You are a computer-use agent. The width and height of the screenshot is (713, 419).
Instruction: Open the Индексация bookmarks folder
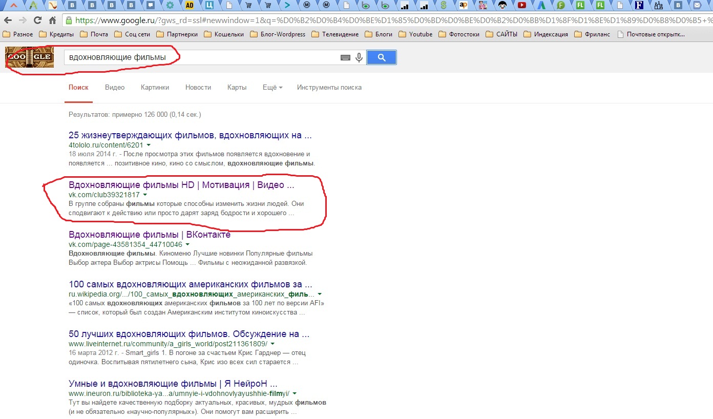(546, 34)
